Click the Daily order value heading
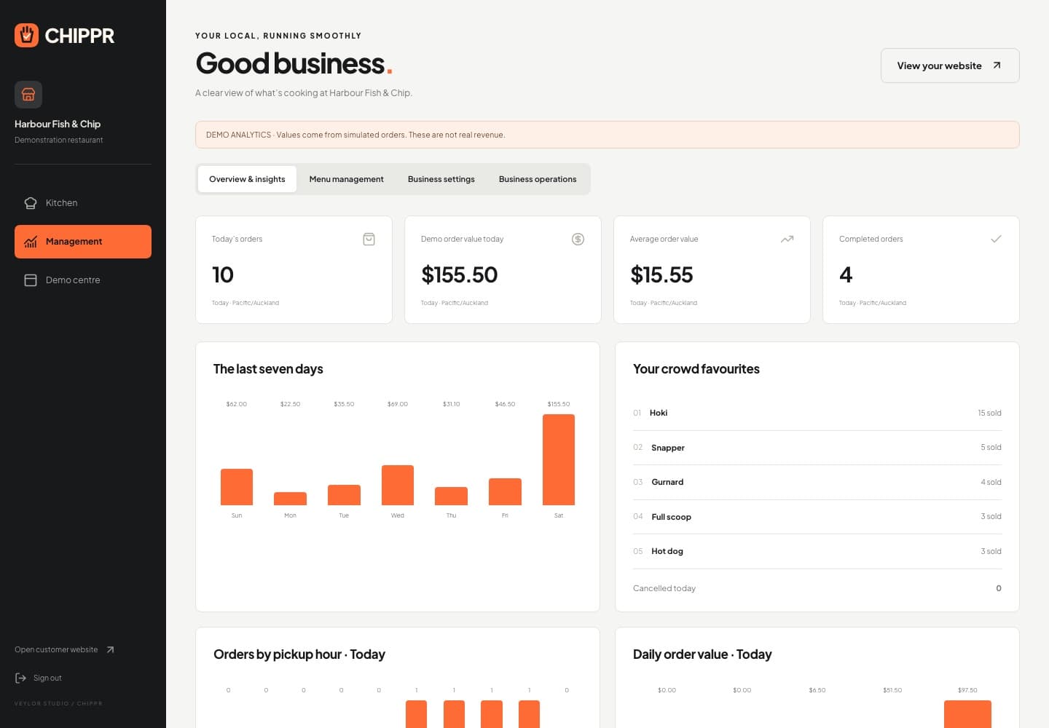This screenshot has height=728, width=1049. (702, 654)
